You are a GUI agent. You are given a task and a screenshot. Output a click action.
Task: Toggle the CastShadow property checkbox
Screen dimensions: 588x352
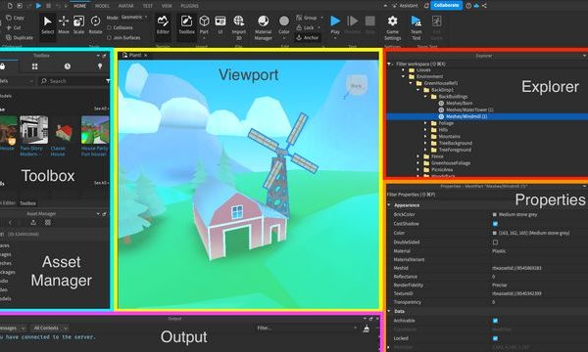coord(495,224)
